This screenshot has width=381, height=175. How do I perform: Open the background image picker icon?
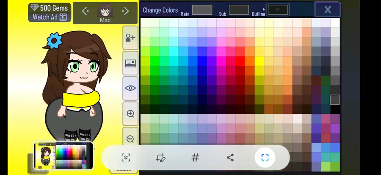tap(130, 63)
